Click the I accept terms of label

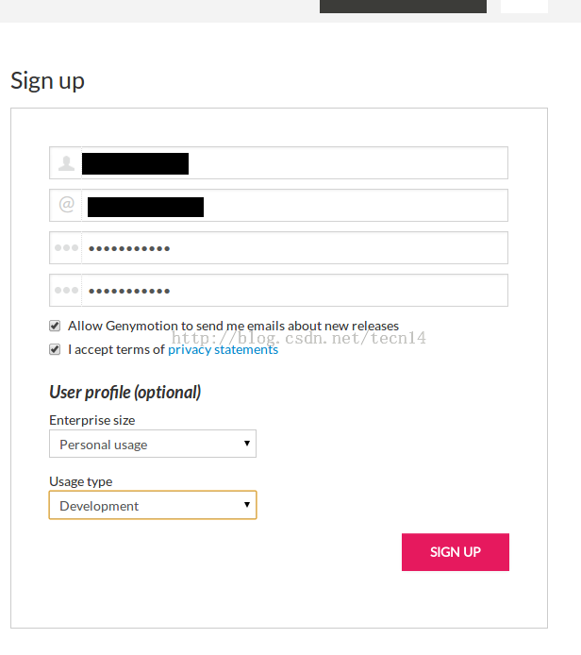(x=116, y=349)
